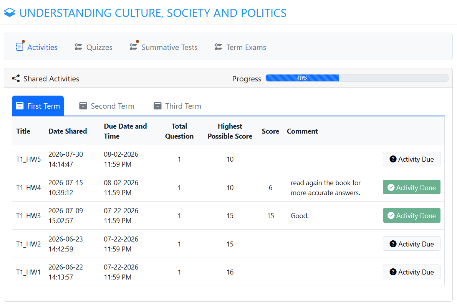457x306 pixels.
Task: Show the Third Term tab
Action: pos(177,106)
